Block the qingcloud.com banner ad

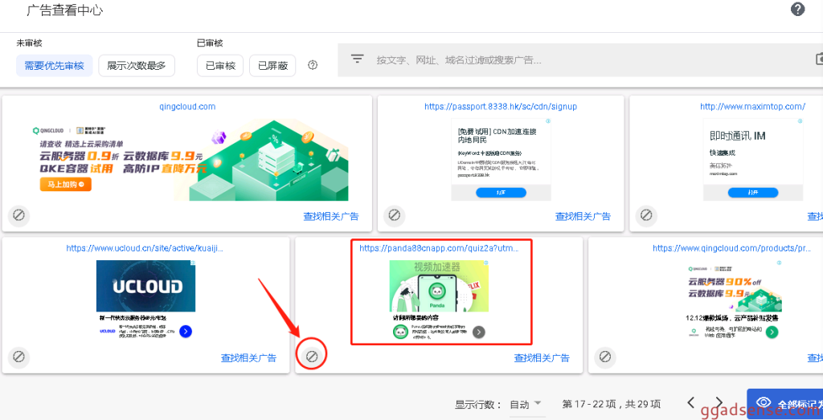19,215
